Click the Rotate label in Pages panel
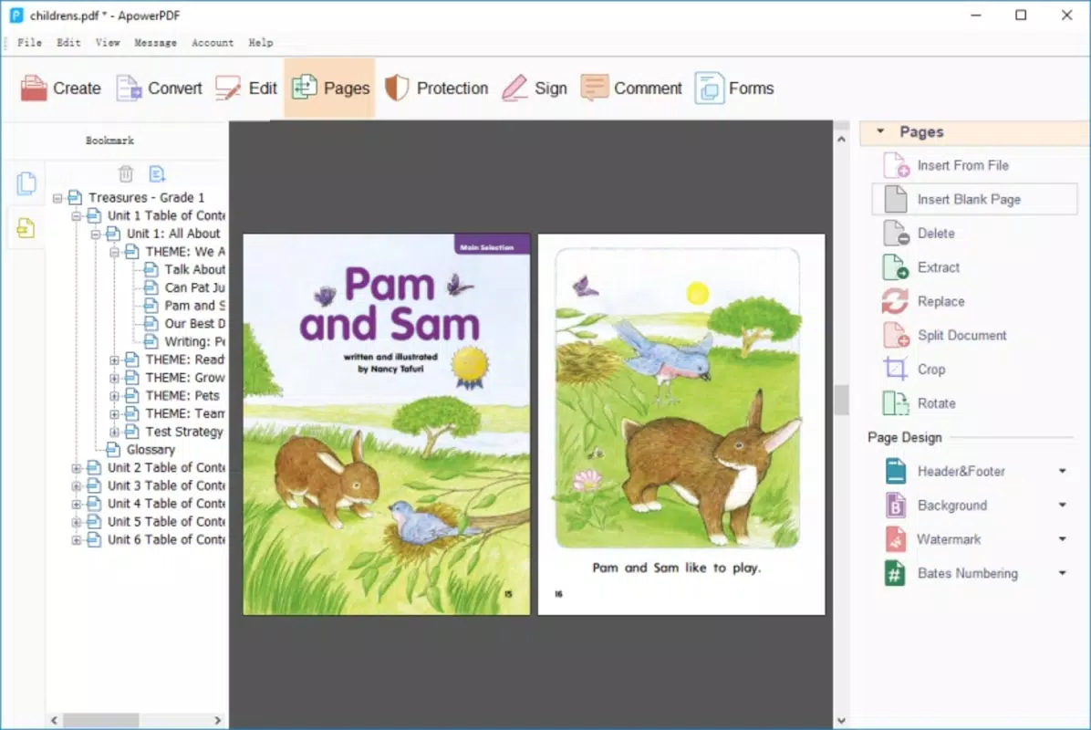 click(936, 403)
